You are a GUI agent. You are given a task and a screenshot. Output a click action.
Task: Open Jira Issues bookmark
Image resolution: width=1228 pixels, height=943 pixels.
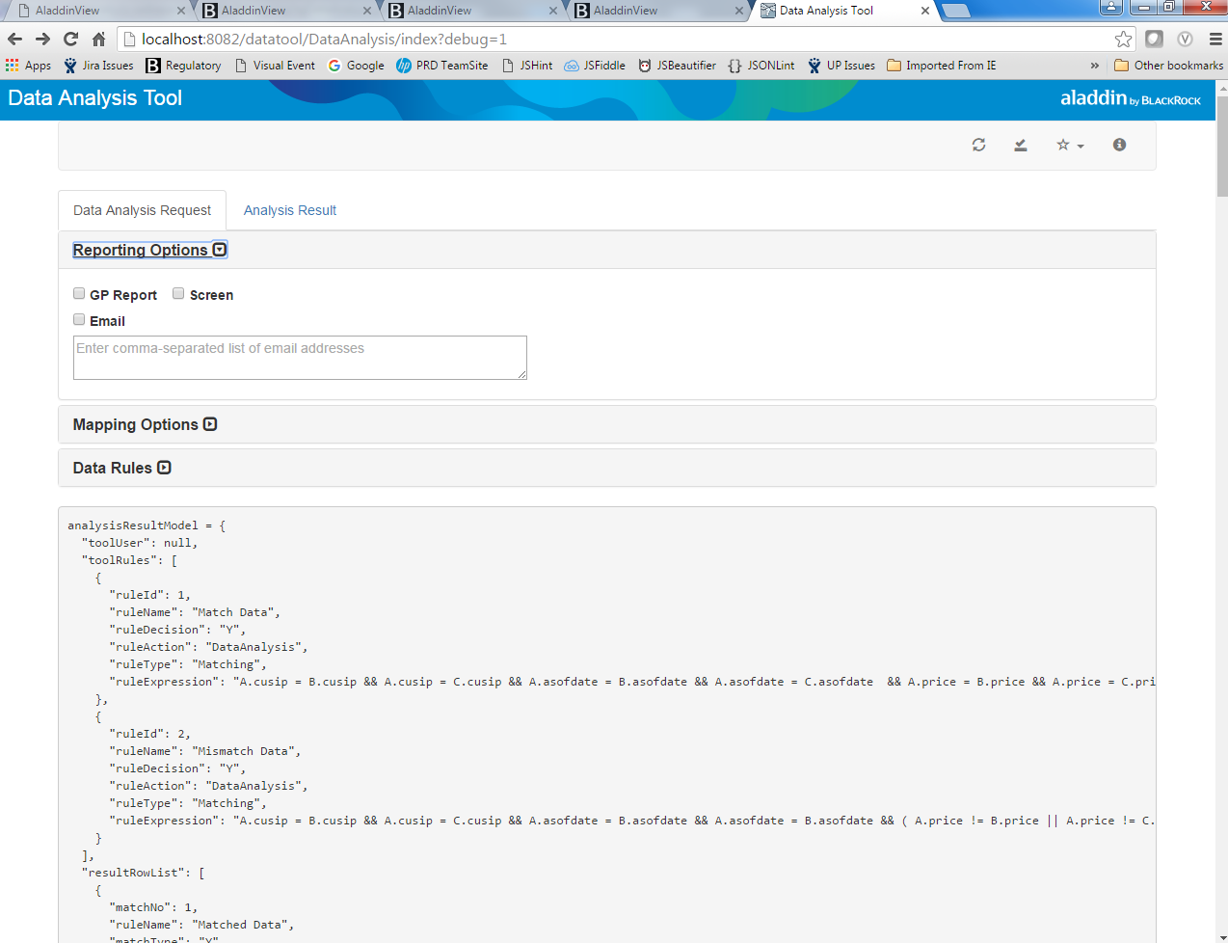pyautogui.click(x=98, y=66)
